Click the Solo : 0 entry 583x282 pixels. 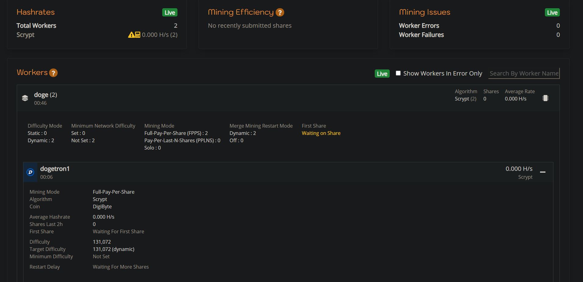tap(152, 148)
